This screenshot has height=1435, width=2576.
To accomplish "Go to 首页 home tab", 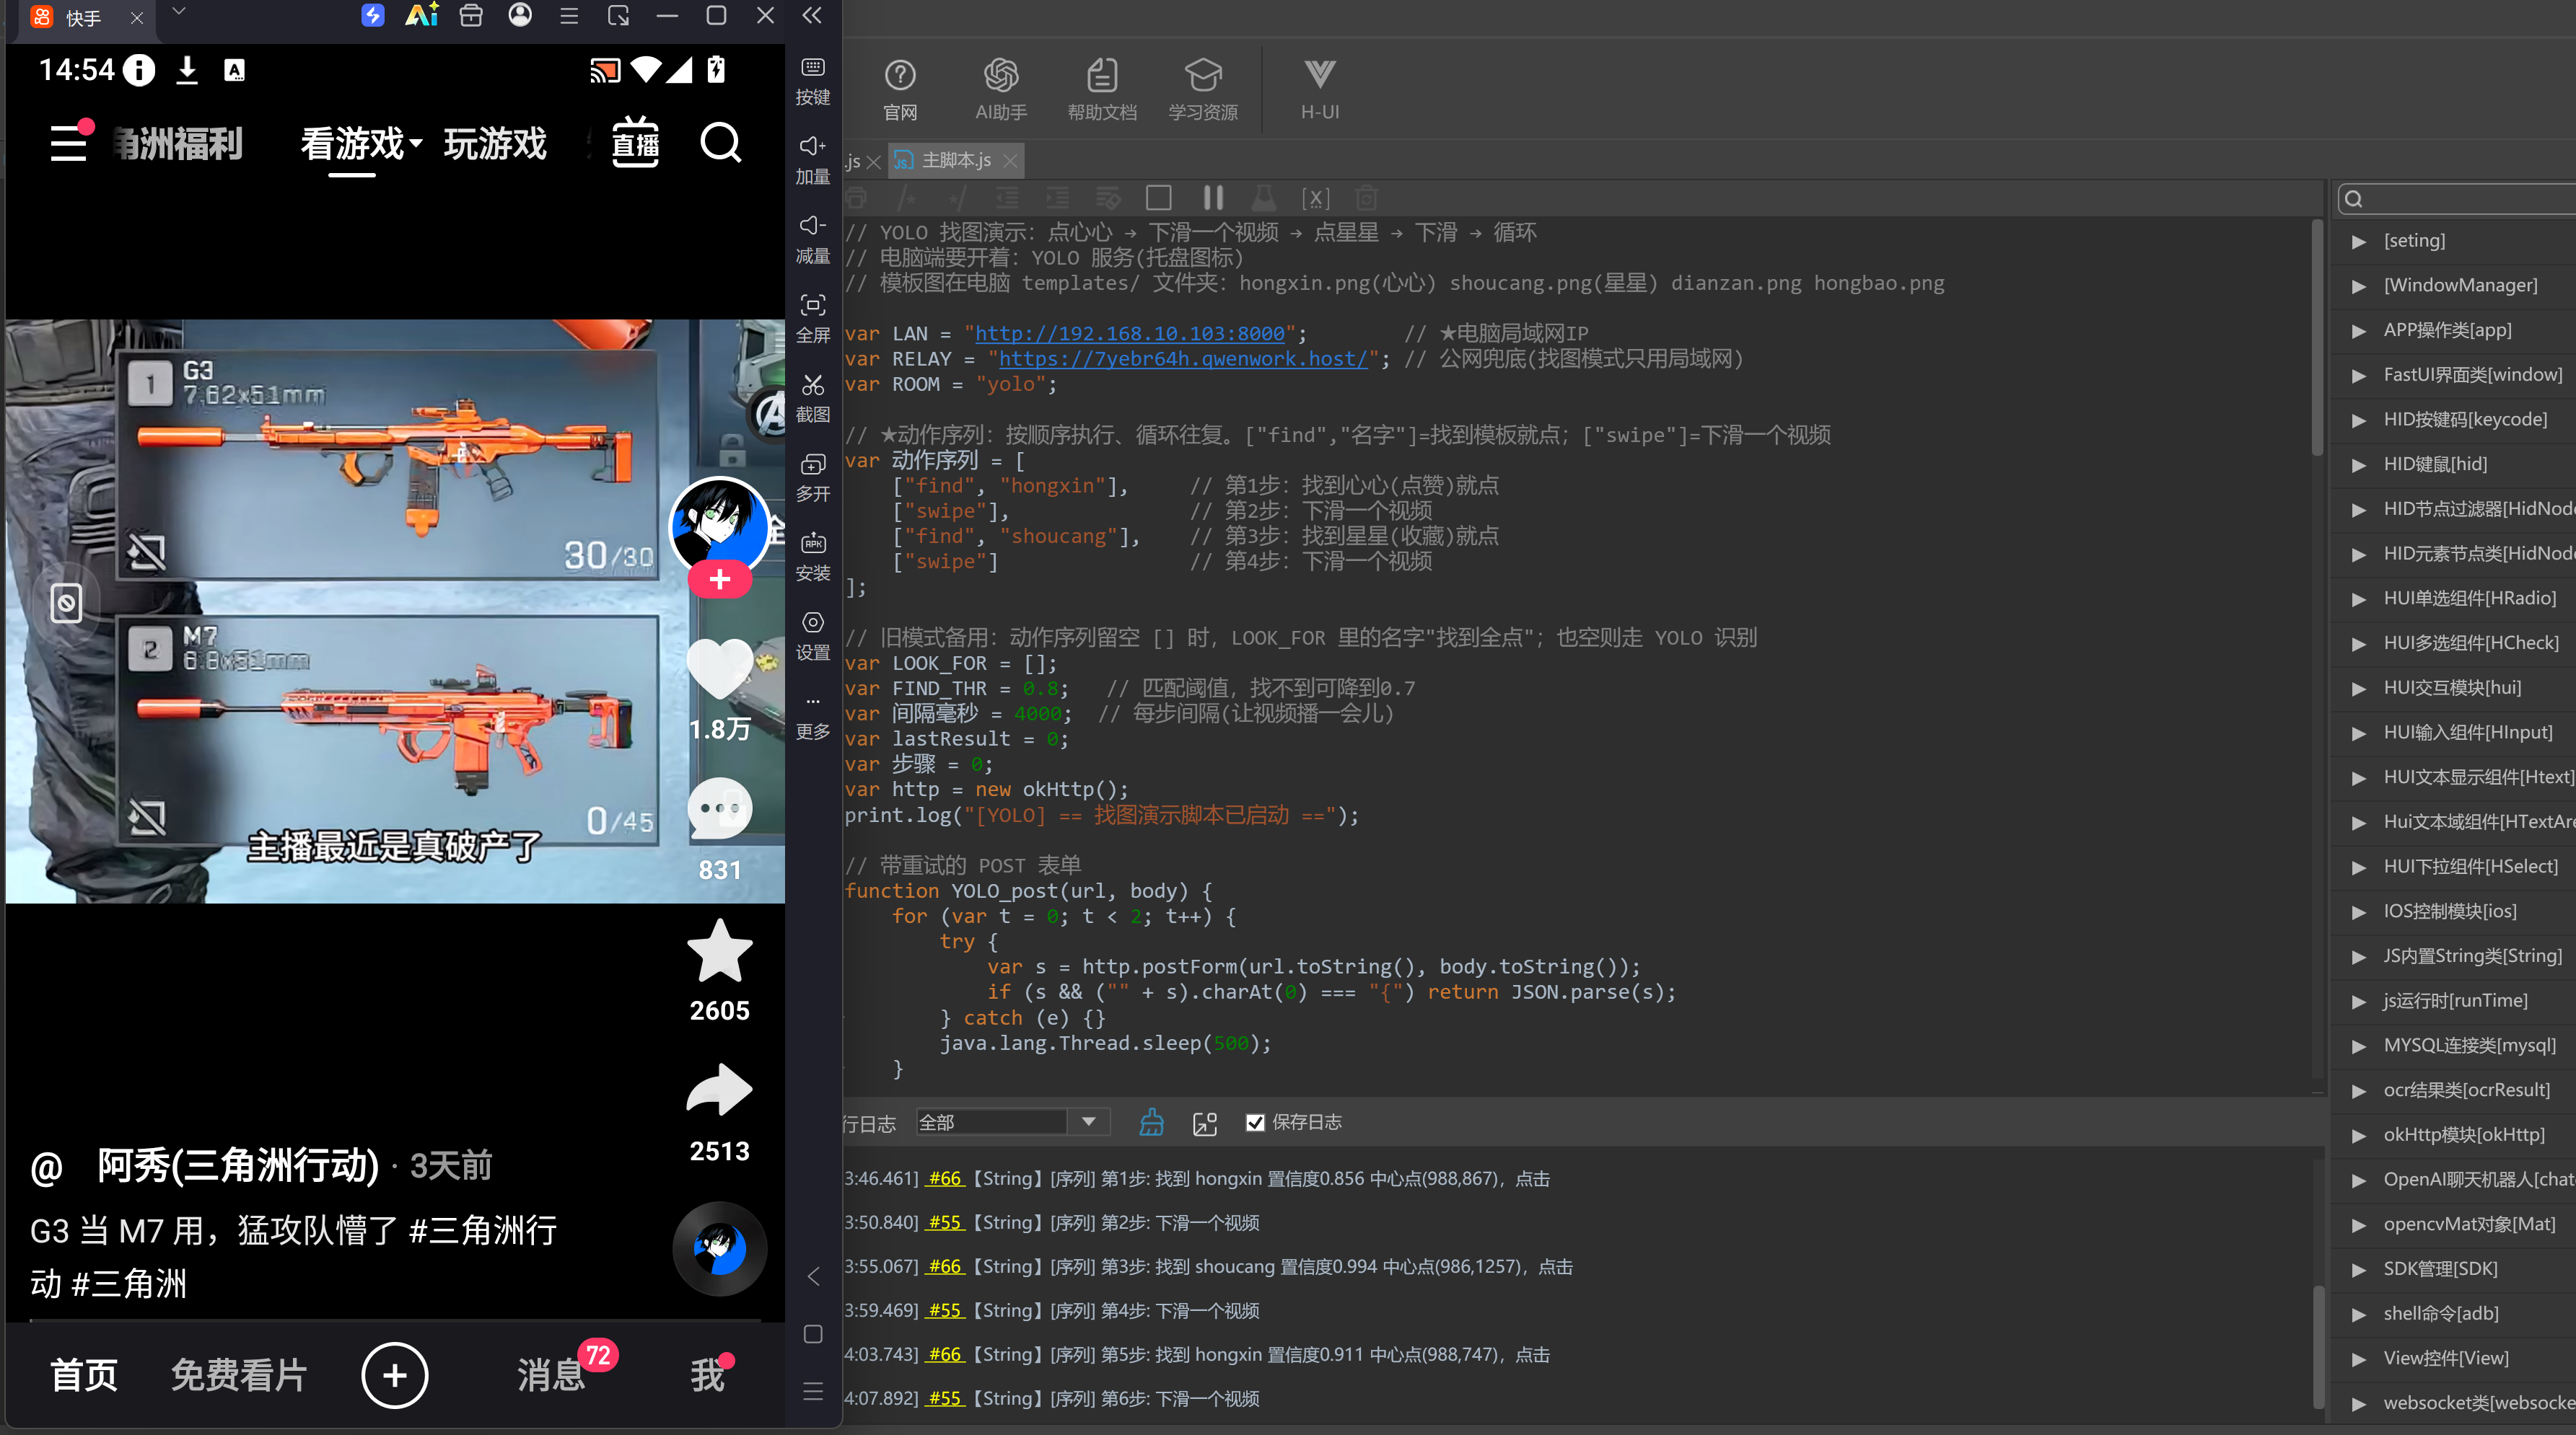I will pos(84,1375).
